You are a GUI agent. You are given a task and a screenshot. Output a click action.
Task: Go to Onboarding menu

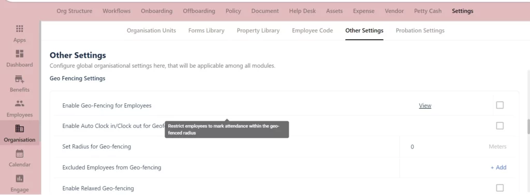156,11
